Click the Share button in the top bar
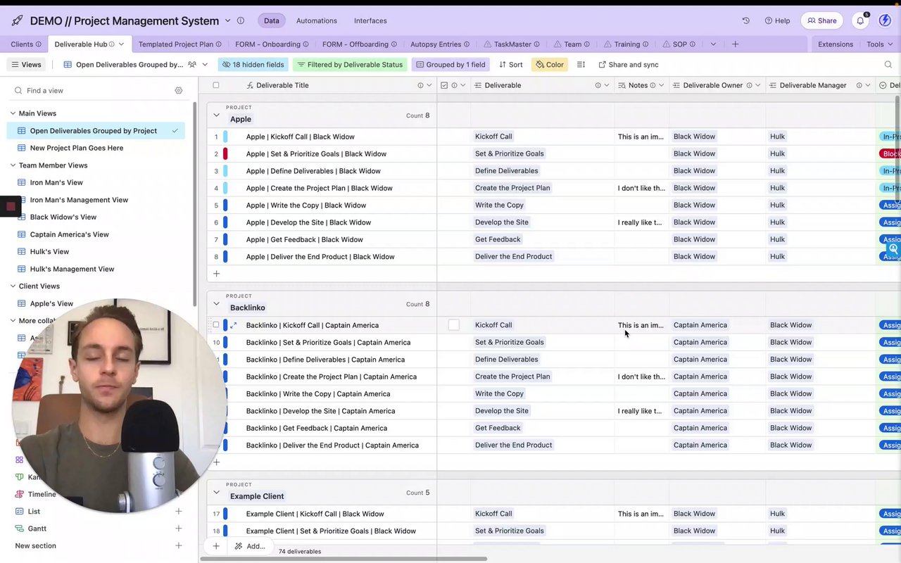Image resolution: width=901 pixels, height=563 pixels. pos(822,20)
